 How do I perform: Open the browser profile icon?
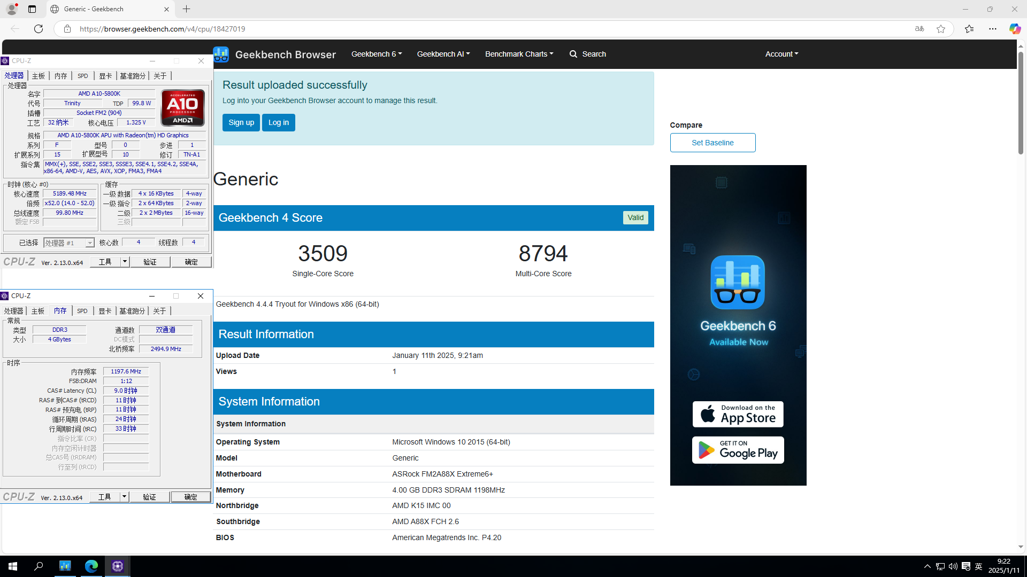click(12, 9)
